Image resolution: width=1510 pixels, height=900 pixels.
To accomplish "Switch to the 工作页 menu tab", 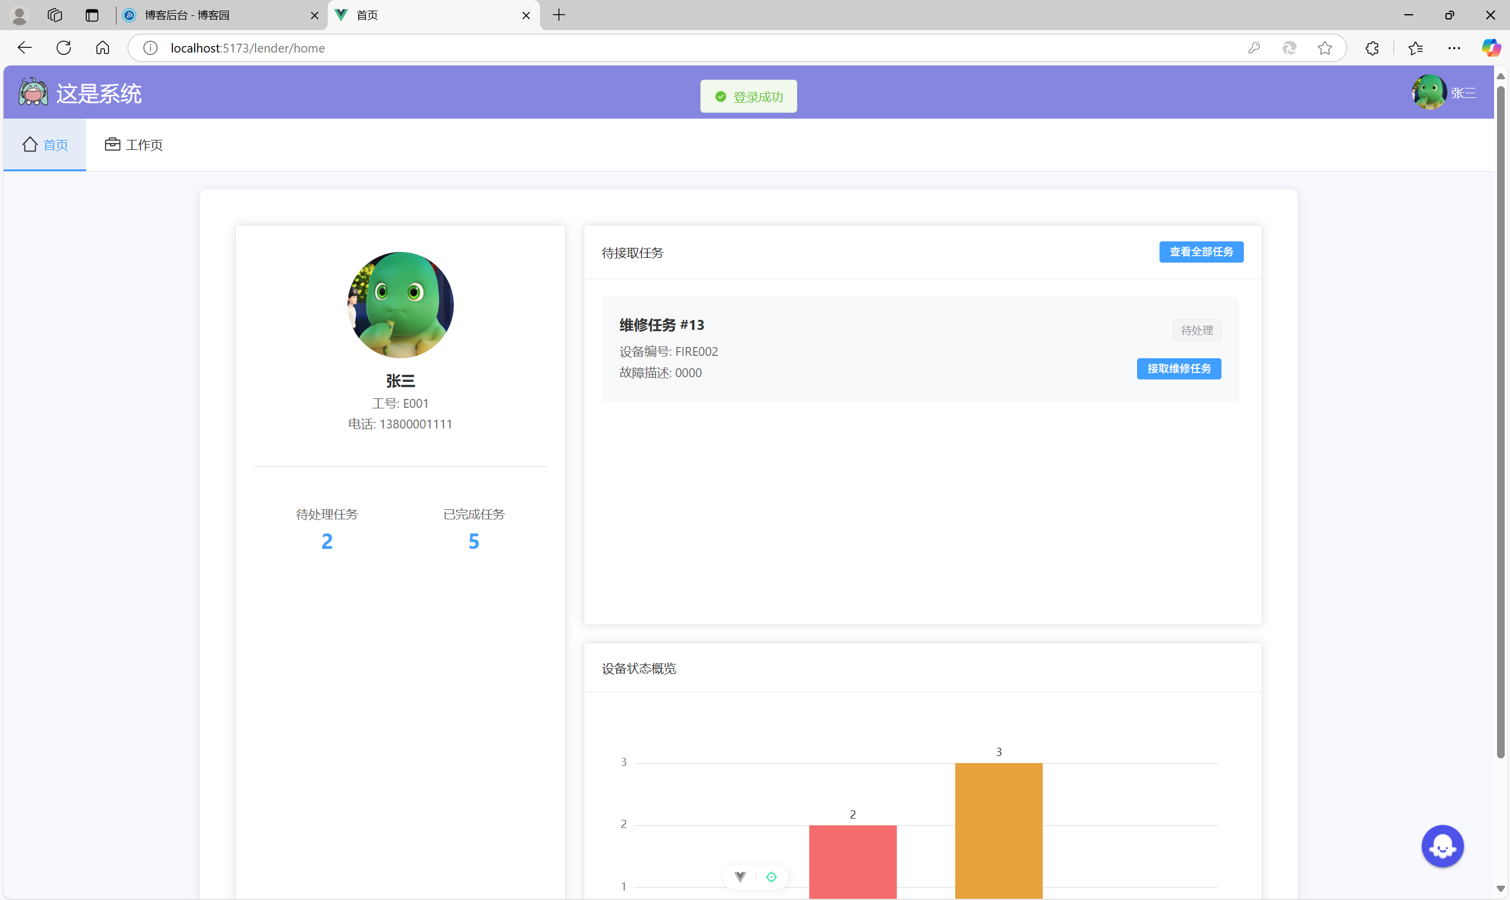I will point(134,145).
